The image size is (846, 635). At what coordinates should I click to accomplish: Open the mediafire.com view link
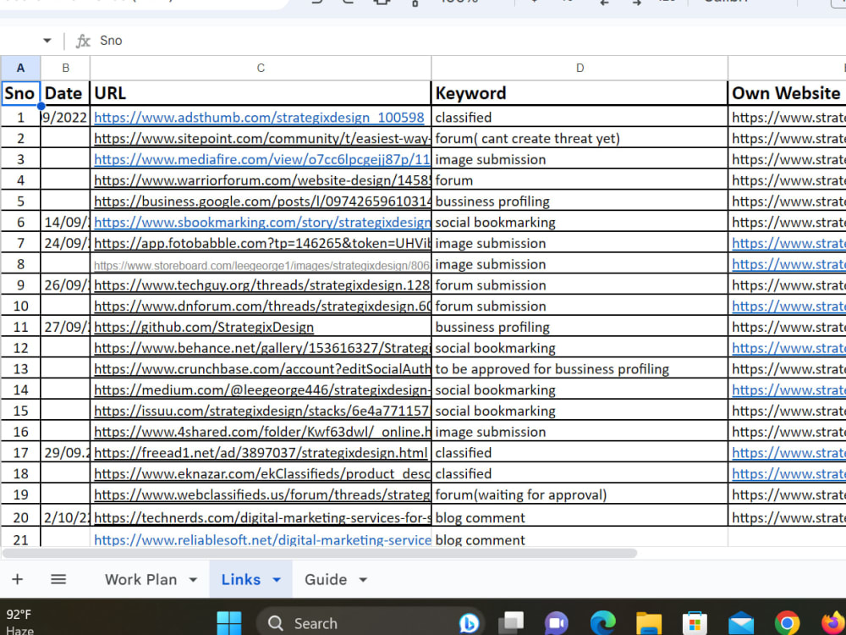point(261,159)
